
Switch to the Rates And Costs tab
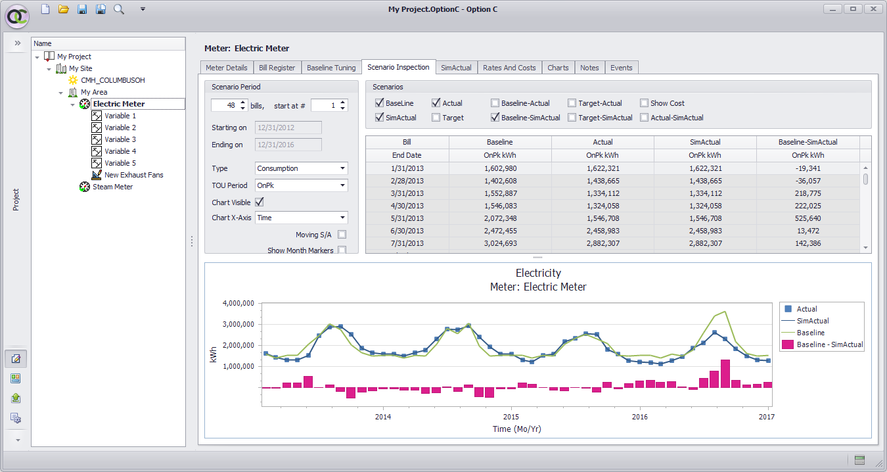(x=509, y=68)
